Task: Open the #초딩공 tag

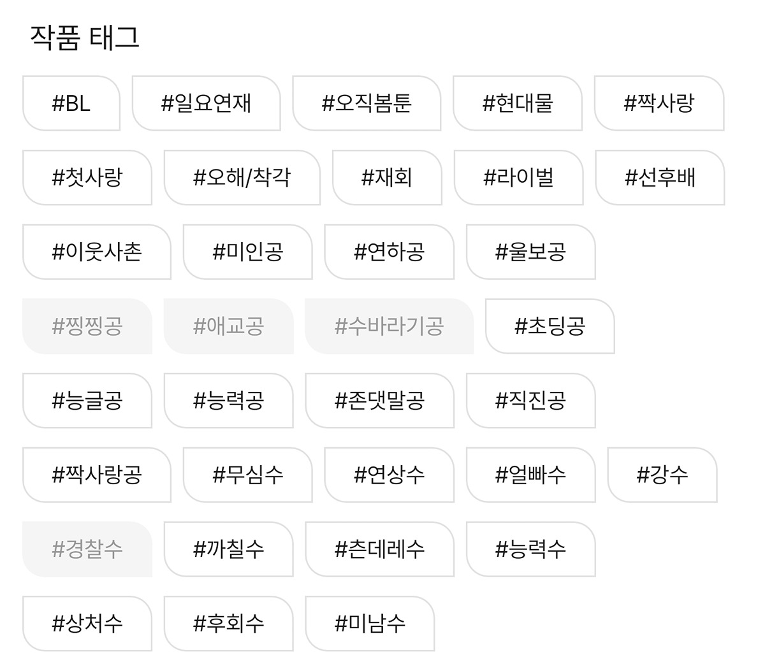Action: click(550, 326)
